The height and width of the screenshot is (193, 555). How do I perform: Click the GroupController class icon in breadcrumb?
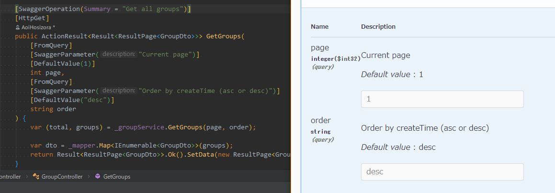point(36,176)
